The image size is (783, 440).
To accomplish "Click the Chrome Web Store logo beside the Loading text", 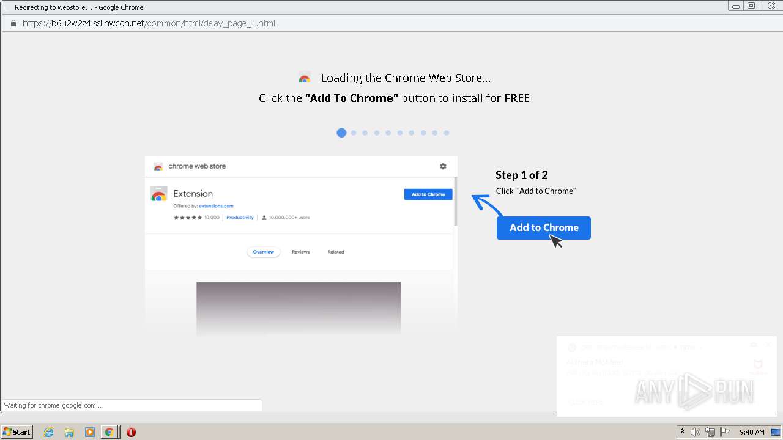I will point(304,78).
